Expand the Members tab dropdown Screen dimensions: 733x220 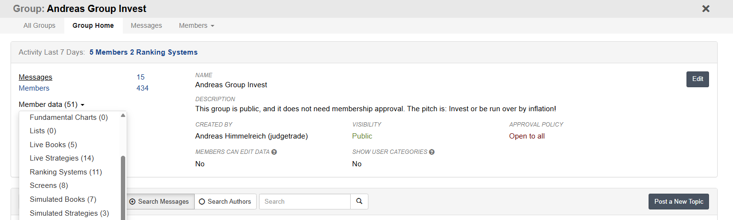point(196,25)
